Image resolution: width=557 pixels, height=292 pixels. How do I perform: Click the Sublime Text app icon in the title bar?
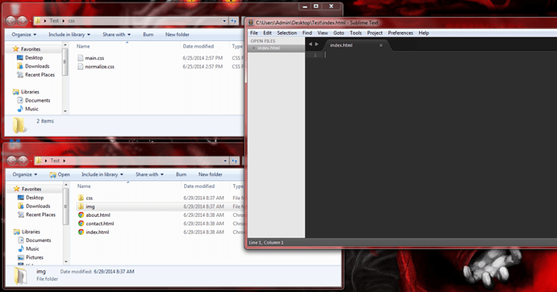pos(251,23)
